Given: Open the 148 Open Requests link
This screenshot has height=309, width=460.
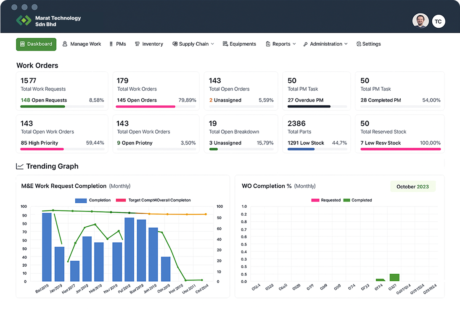Looking at the screenshot, I should pos(44,100).
